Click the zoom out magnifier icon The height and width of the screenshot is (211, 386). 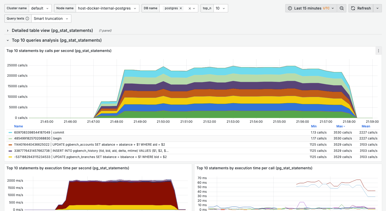(341, 8)
